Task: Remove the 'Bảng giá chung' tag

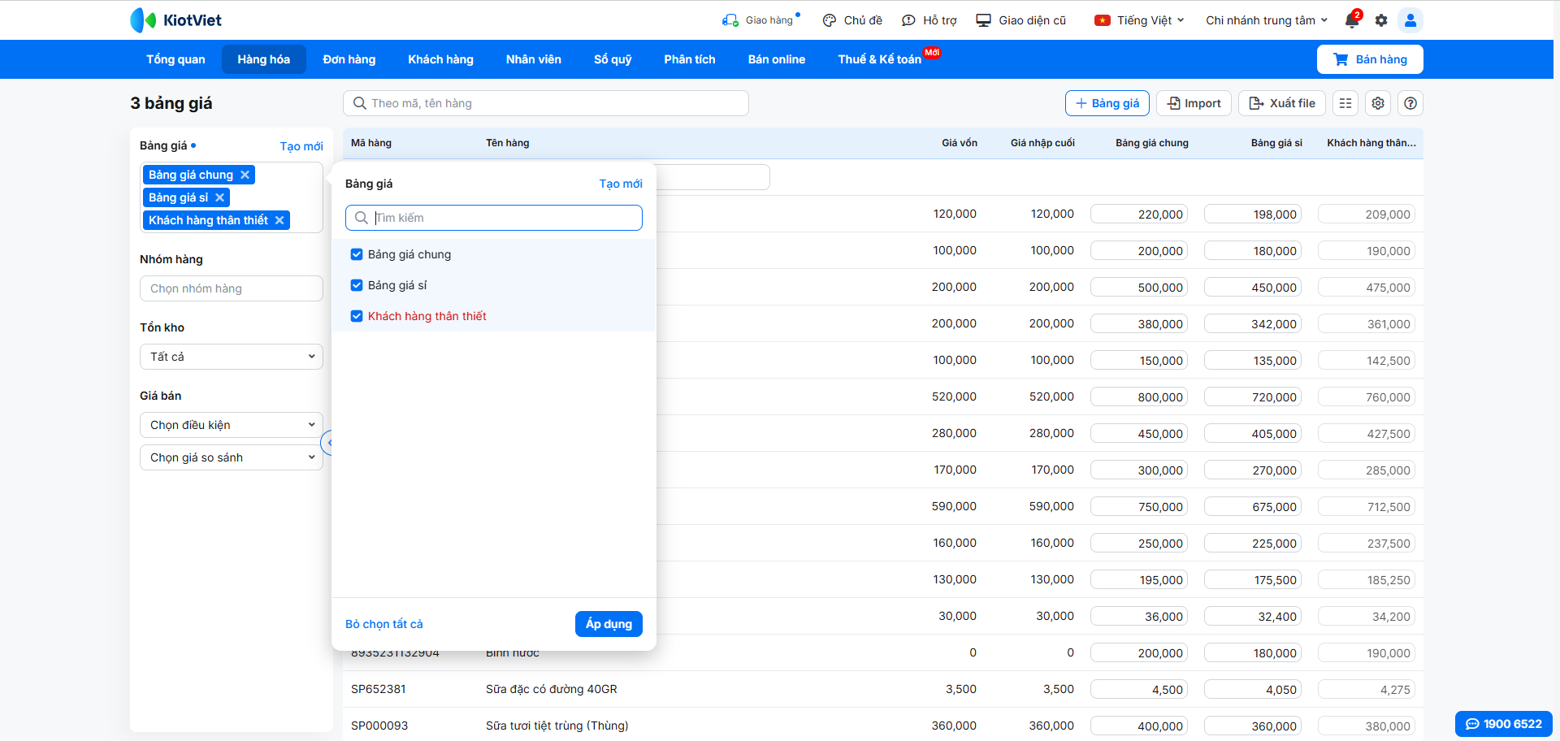Action: [x=245, y=175]
